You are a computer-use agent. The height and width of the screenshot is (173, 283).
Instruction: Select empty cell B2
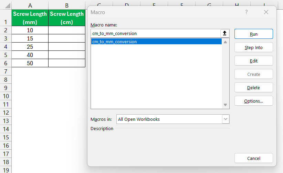(67, 30)
